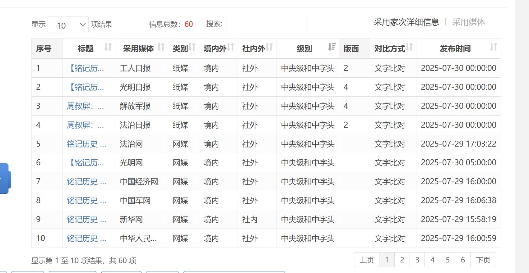Focus the 搜索 input field
Viewport: 529px width, 273px height.
(x=266, y=24)
